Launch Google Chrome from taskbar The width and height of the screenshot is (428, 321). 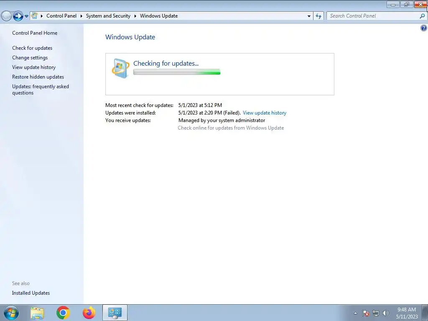pyautogui.click(x=63, y=313)
